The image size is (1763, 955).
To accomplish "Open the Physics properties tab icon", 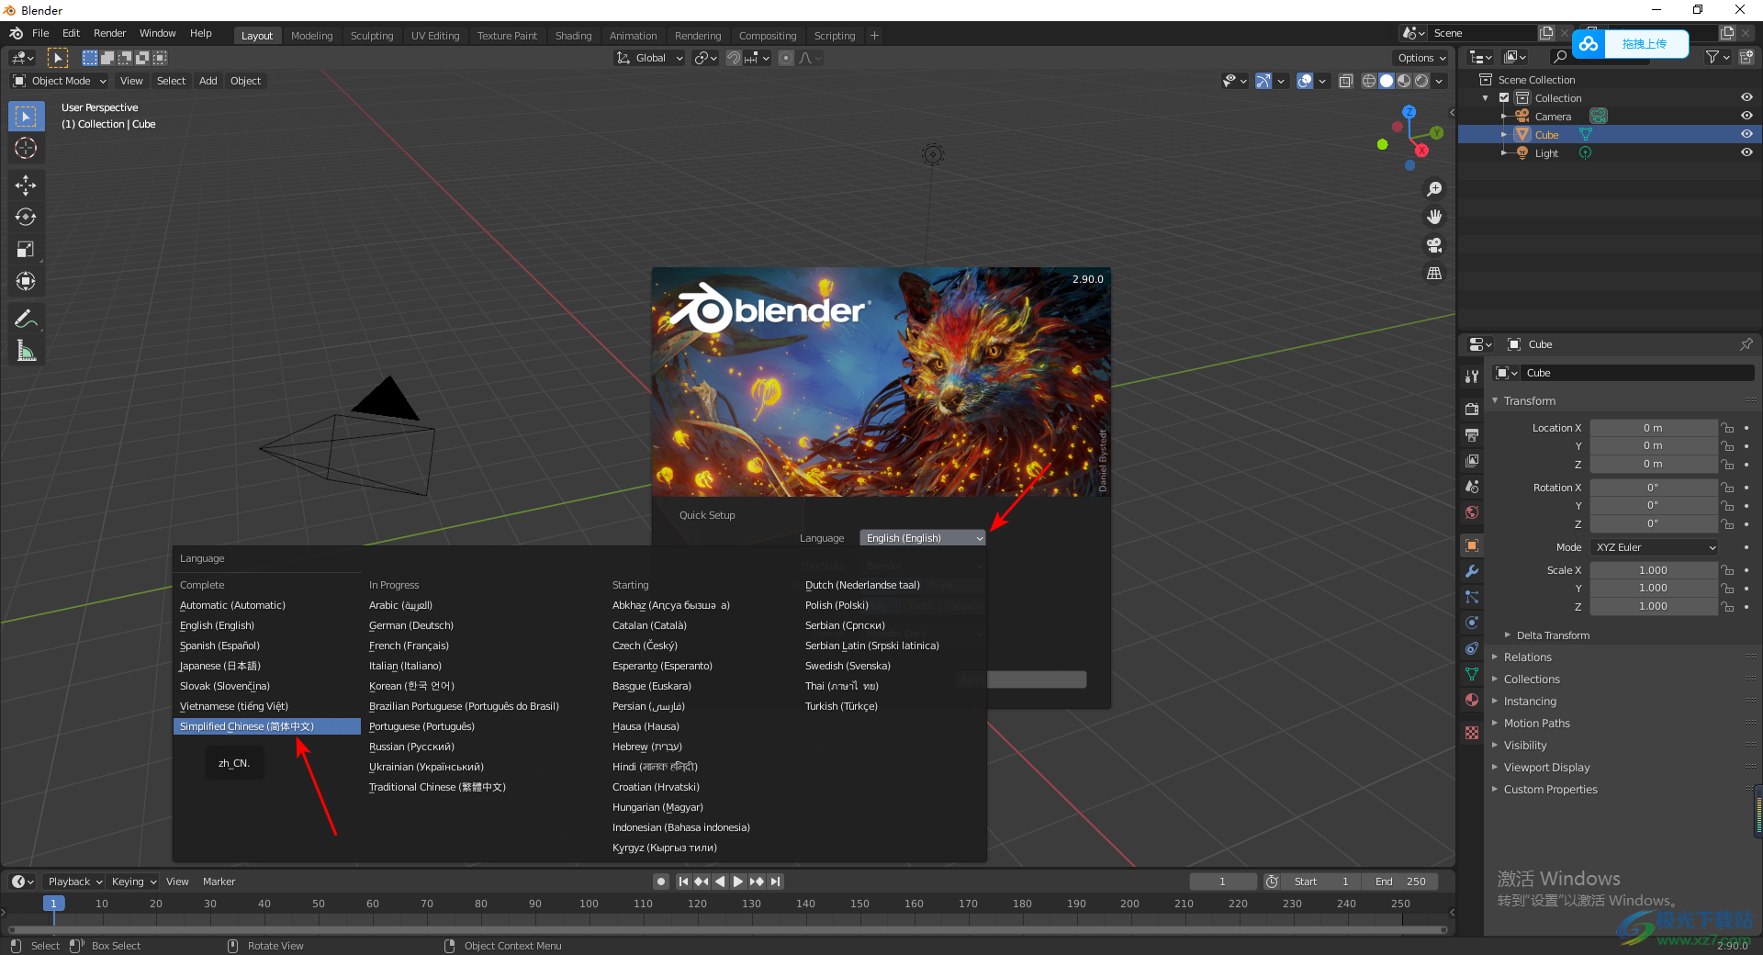I will click(1472, 623).
